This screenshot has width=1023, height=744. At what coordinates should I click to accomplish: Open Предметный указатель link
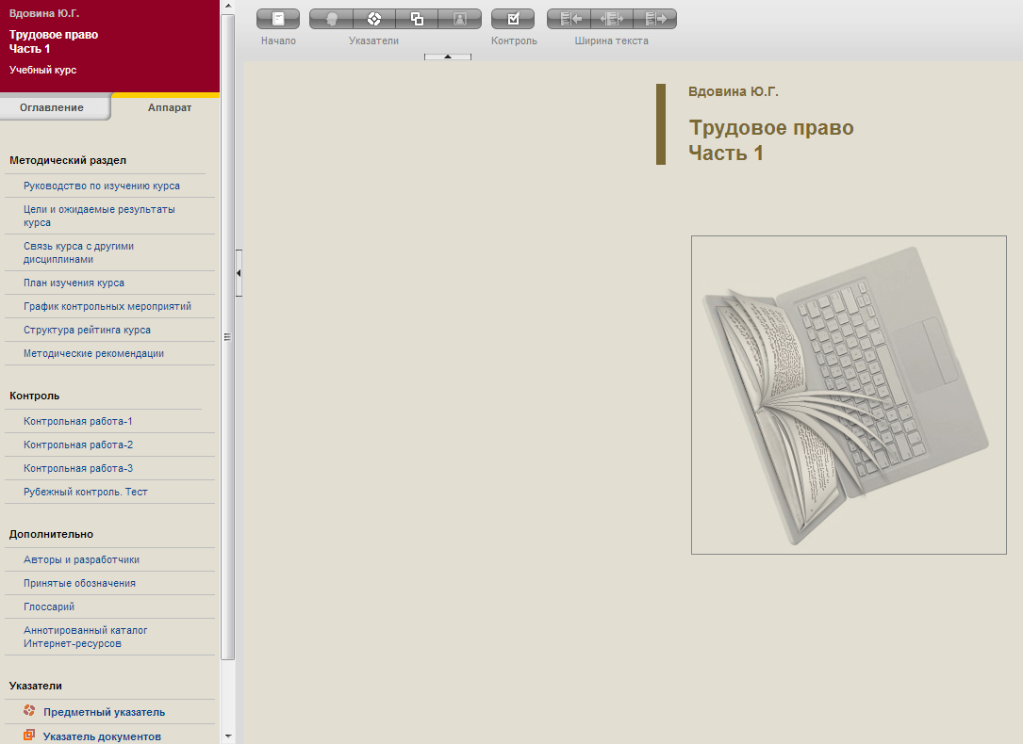pyautogui.click(x=105, y=712)
